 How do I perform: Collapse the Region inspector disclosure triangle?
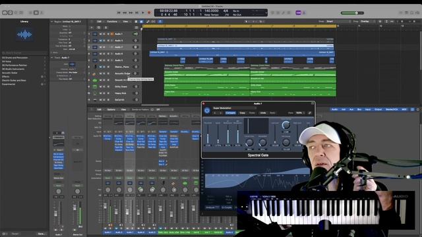coord(51,22)
